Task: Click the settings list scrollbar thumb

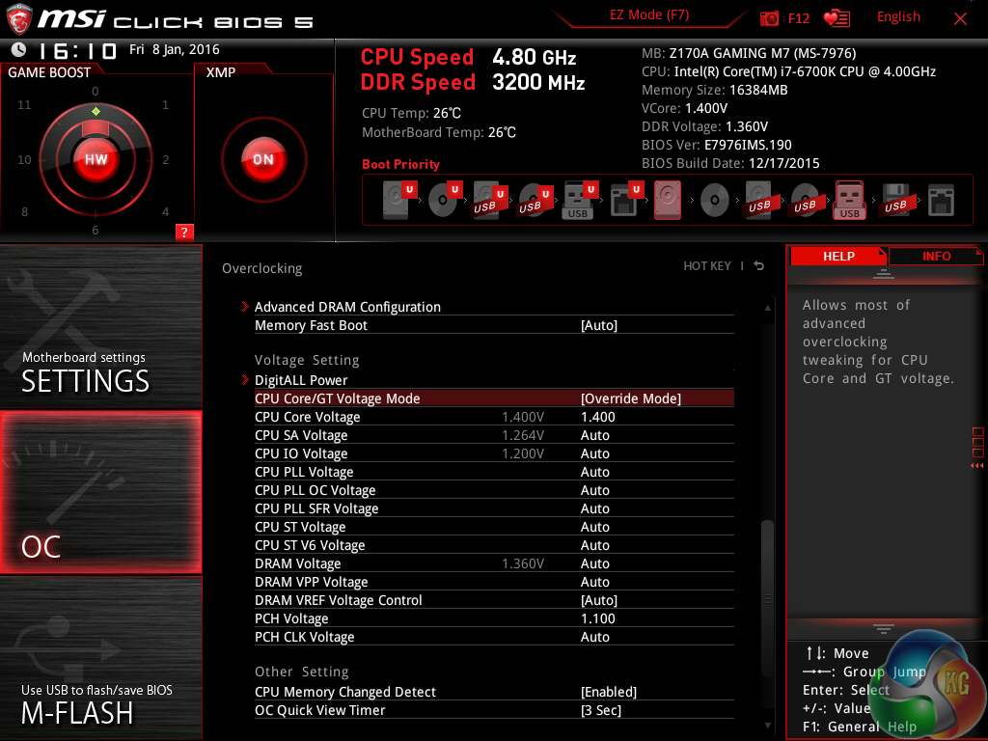Action: 767,598
